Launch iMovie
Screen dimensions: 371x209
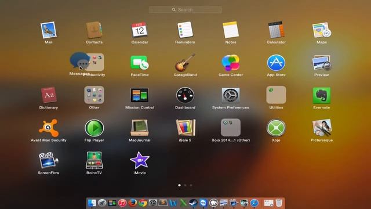click(x=140, y=160)
